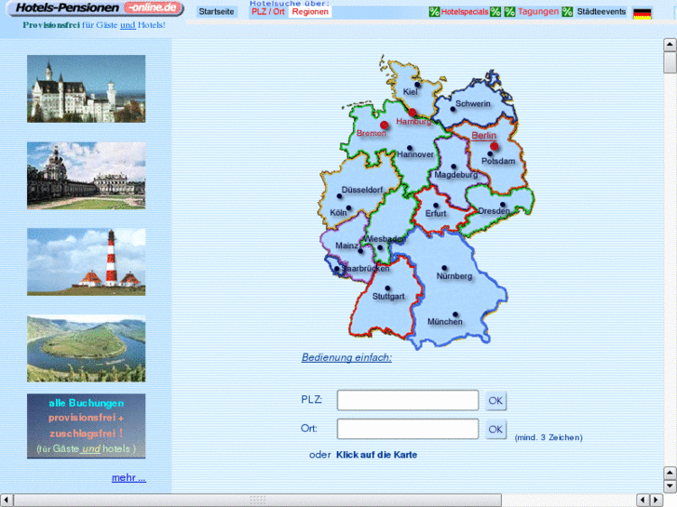This screenshot has height=507, width=677.
Task: Click the down arrow at bottom of vertical scrollbar
Action: click(670, 487)
